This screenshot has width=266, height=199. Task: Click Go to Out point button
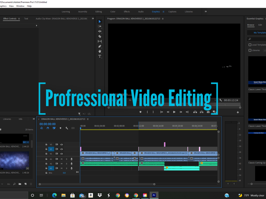click(187, 112)
